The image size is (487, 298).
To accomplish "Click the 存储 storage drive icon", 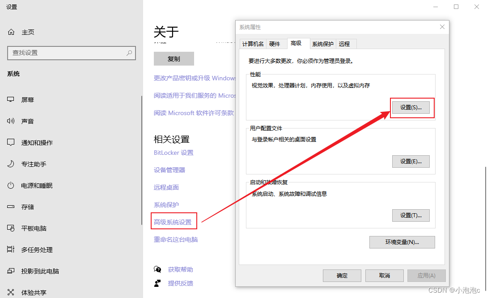I will tap(11, 207).
